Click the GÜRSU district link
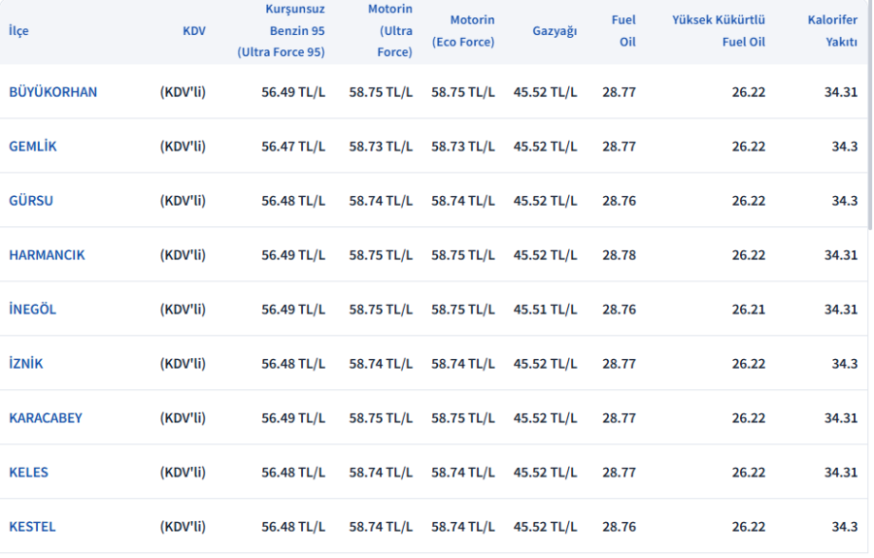Screen dimensions: 874x558 pos(31,201)
